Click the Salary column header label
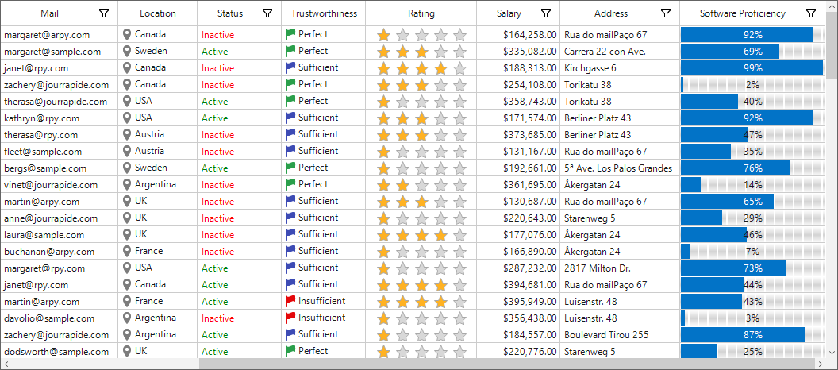 pos(509,13)
